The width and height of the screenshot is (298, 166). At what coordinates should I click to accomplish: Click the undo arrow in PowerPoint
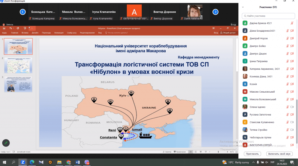tap(10, 28)
